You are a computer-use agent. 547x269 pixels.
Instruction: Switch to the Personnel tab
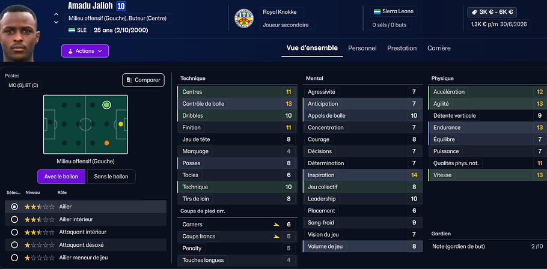[x=362, y=48]
